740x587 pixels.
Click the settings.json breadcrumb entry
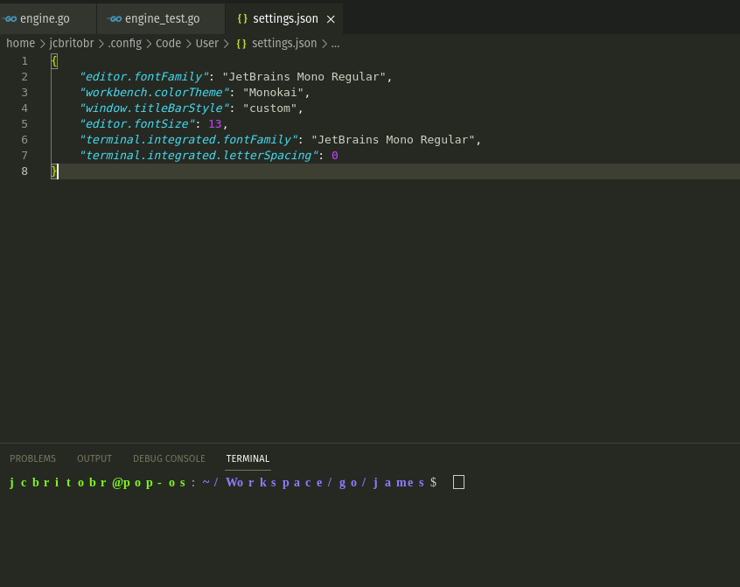pos(284,43)
